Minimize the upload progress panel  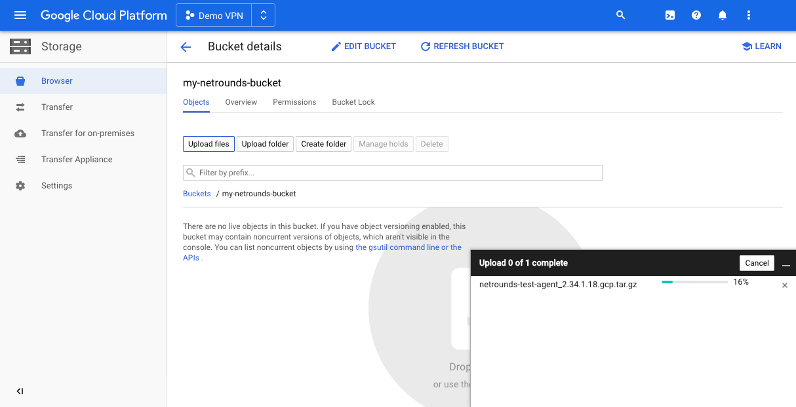tap(786, 264)
